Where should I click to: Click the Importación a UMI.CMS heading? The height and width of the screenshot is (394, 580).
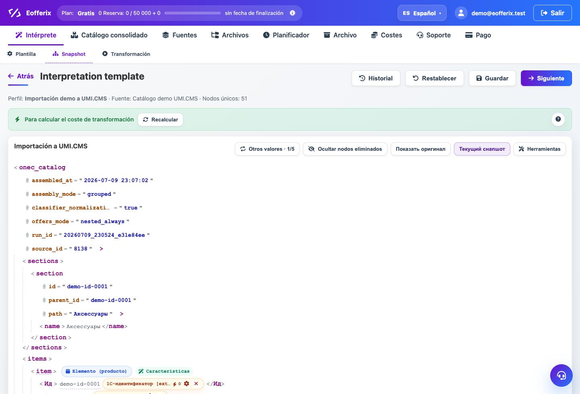(x=51, y=146)
